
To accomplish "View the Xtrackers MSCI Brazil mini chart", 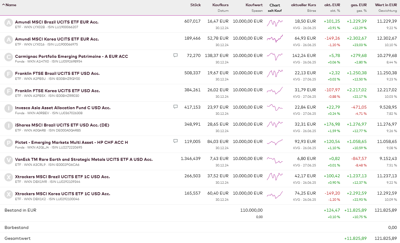I will click(x=275, y=176).
